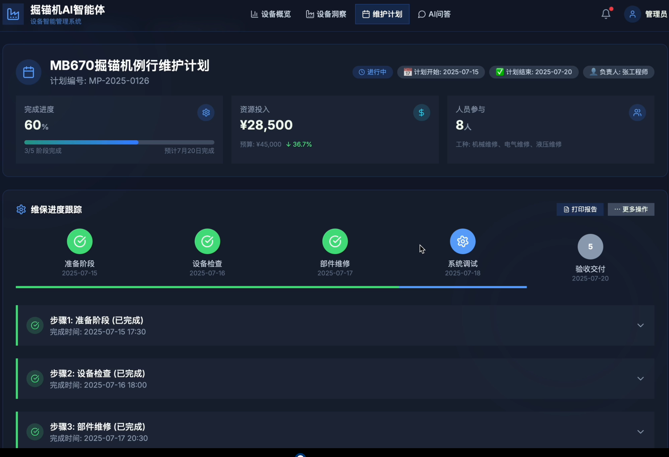Viewport: 669px width, 457px height.
Task: Click the 3/5 阶段完成 label
Action: (x=43, y=151)
